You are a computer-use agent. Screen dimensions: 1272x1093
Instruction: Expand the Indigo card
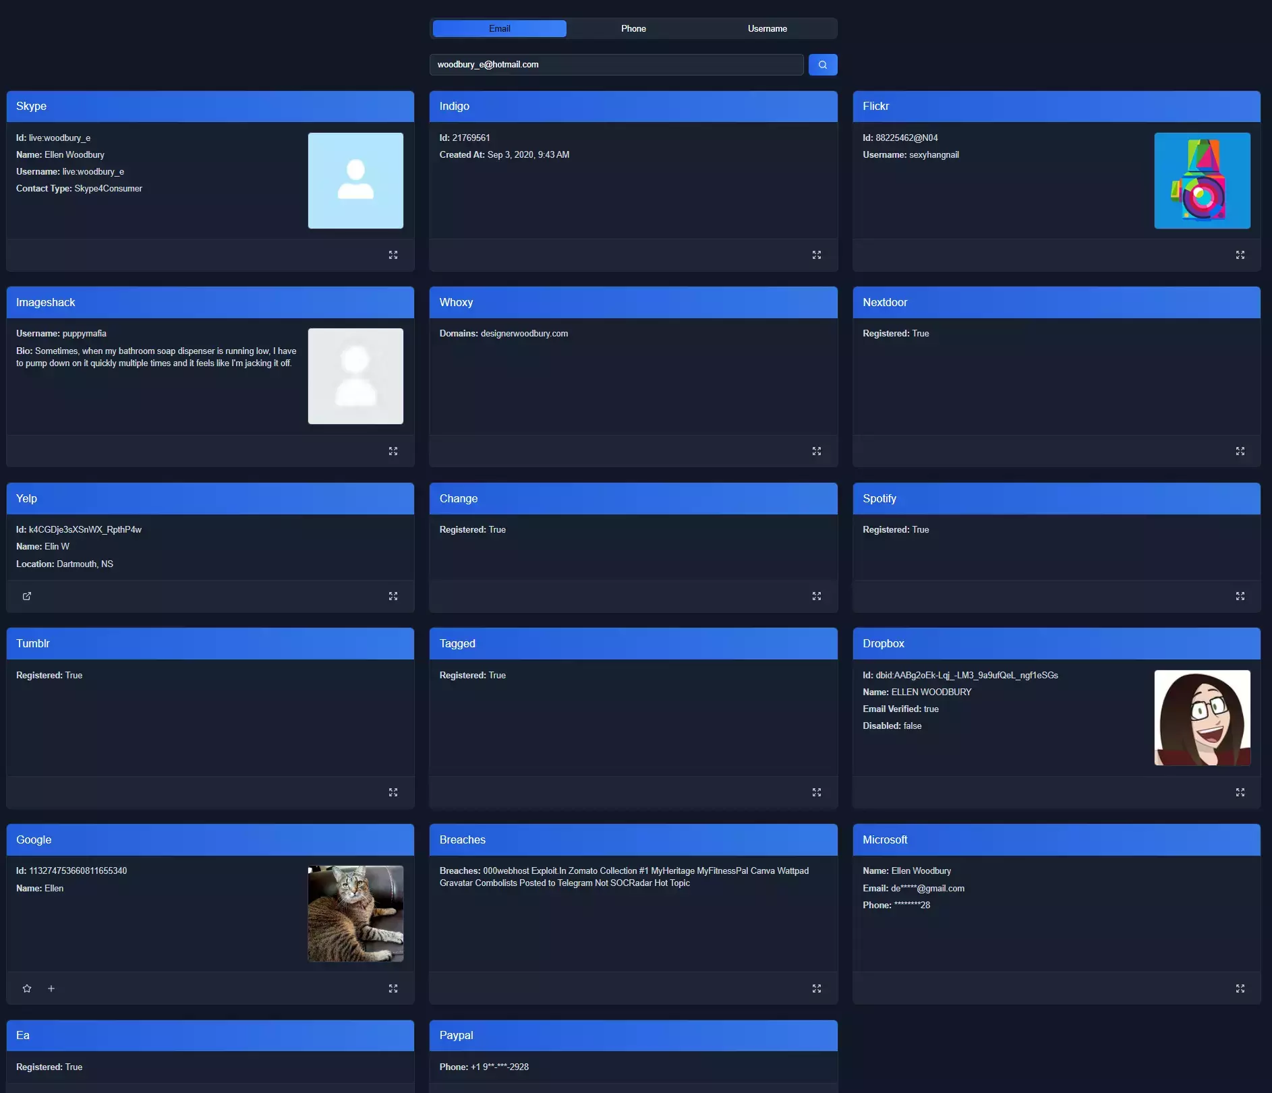(816, 255)
